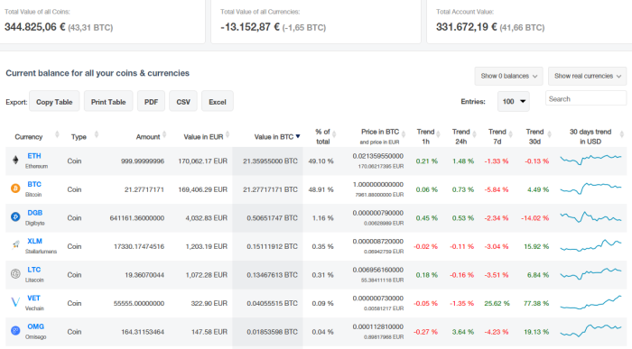
Task: Click the Vechain V logo icon
Action: tap(15, 302)
